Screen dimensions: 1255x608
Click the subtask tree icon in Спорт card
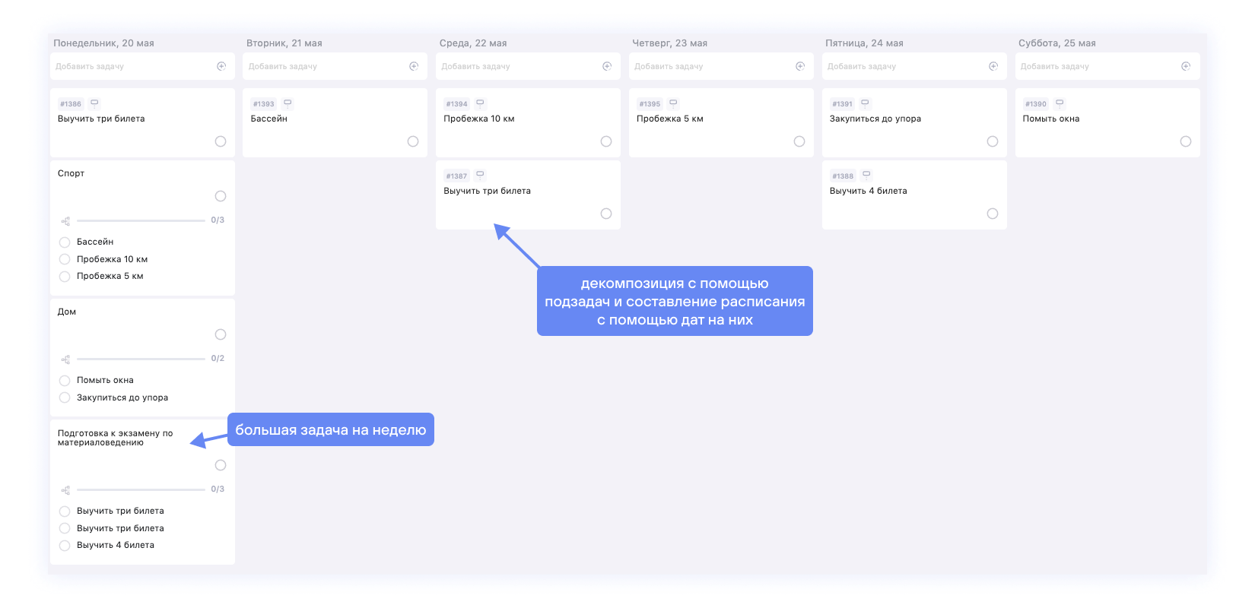pyautogui.click(x=65, y=221)
